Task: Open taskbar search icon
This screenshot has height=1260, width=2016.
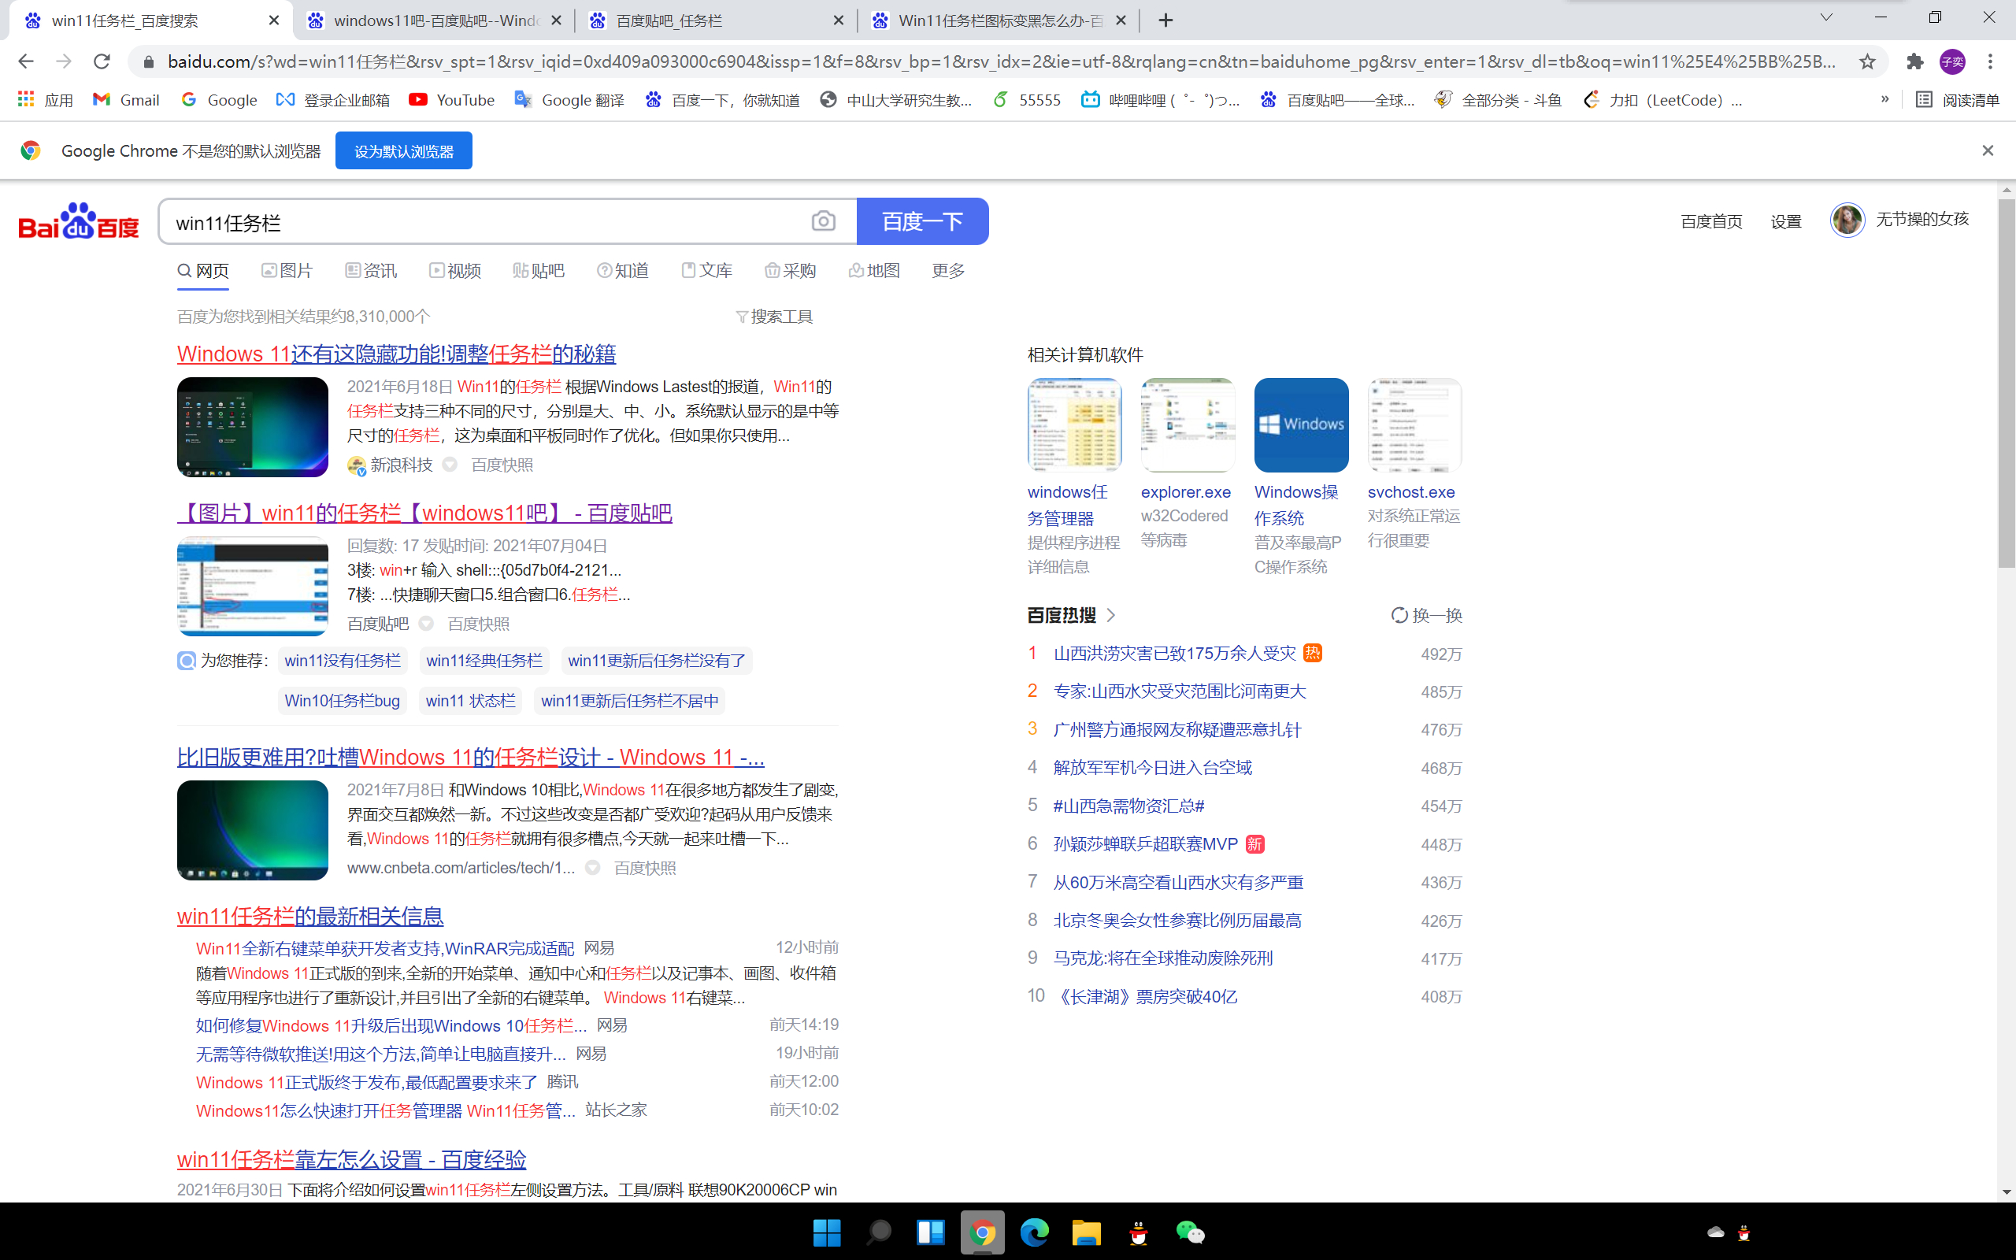Action: pyautogui.click(x=878, y=1232)
